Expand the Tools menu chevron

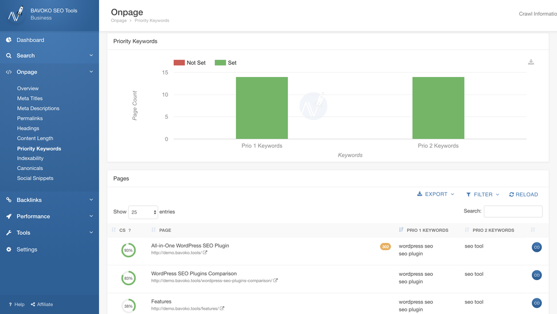click(x=91, y=232)
